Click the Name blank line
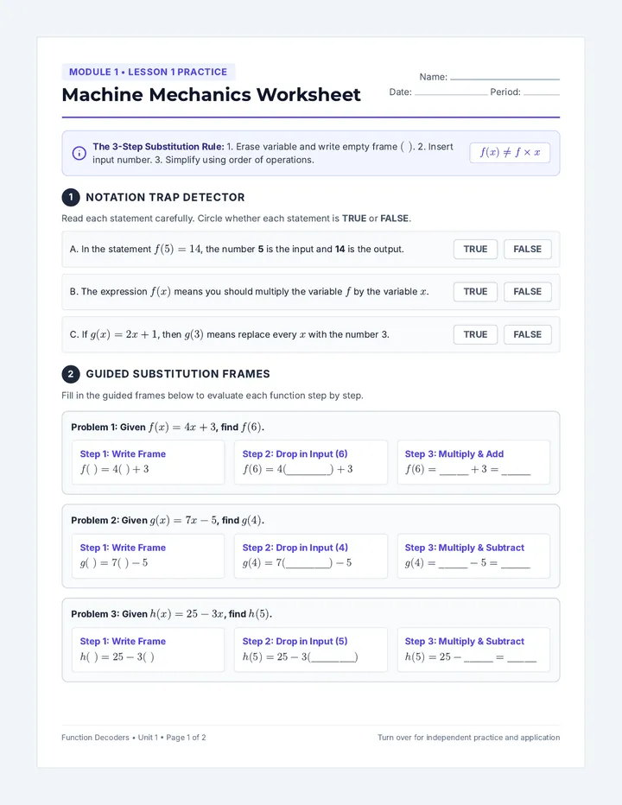The image size is (622, 805). click(x=505, y=79)
